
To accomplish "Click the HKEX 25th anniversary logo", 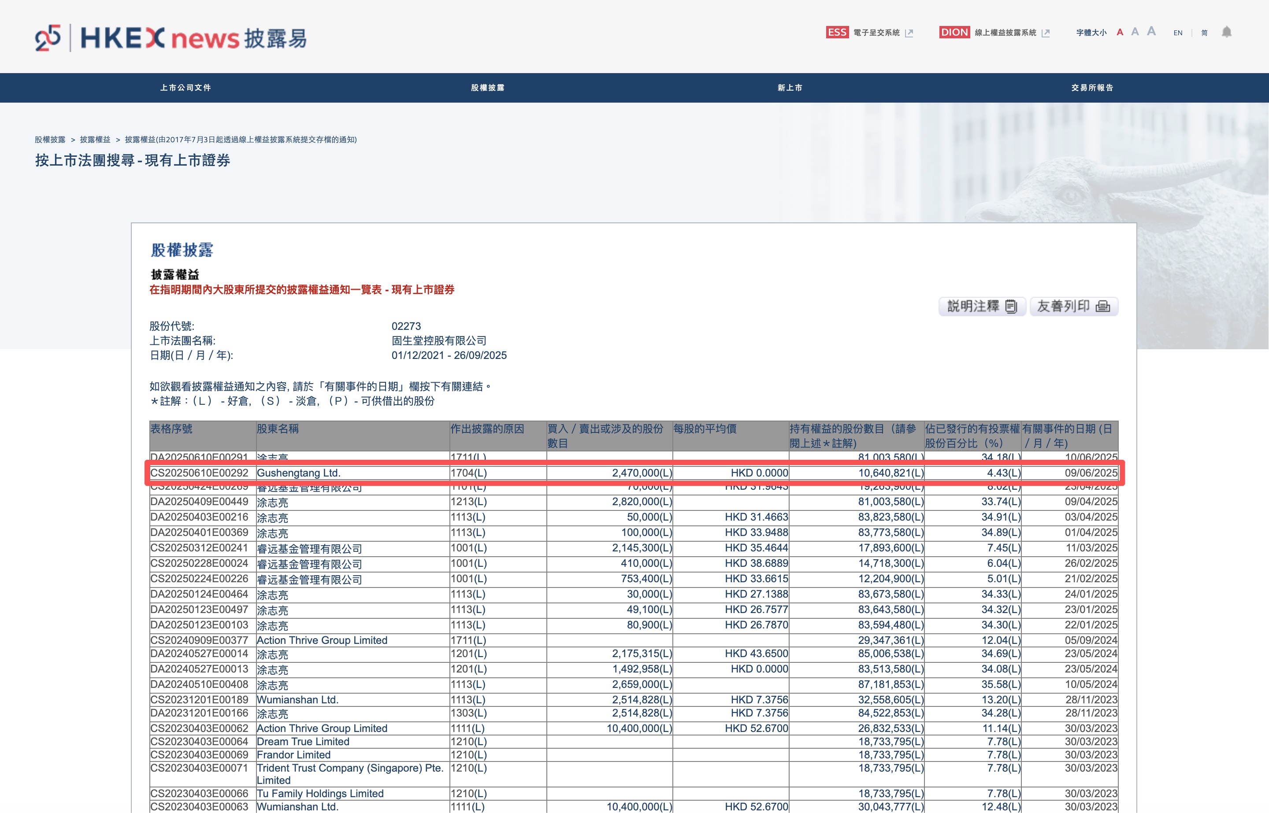I will coord(48,38).
